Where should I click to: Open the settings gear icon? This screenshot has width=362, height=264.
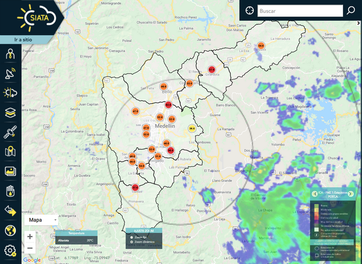(x=10, y=250)
